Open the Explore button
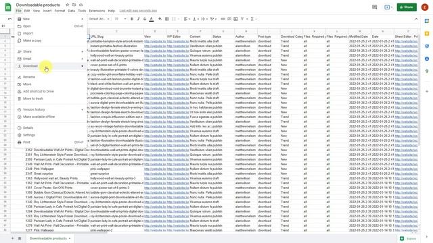The image size is (433, 243). coord(408,238)
